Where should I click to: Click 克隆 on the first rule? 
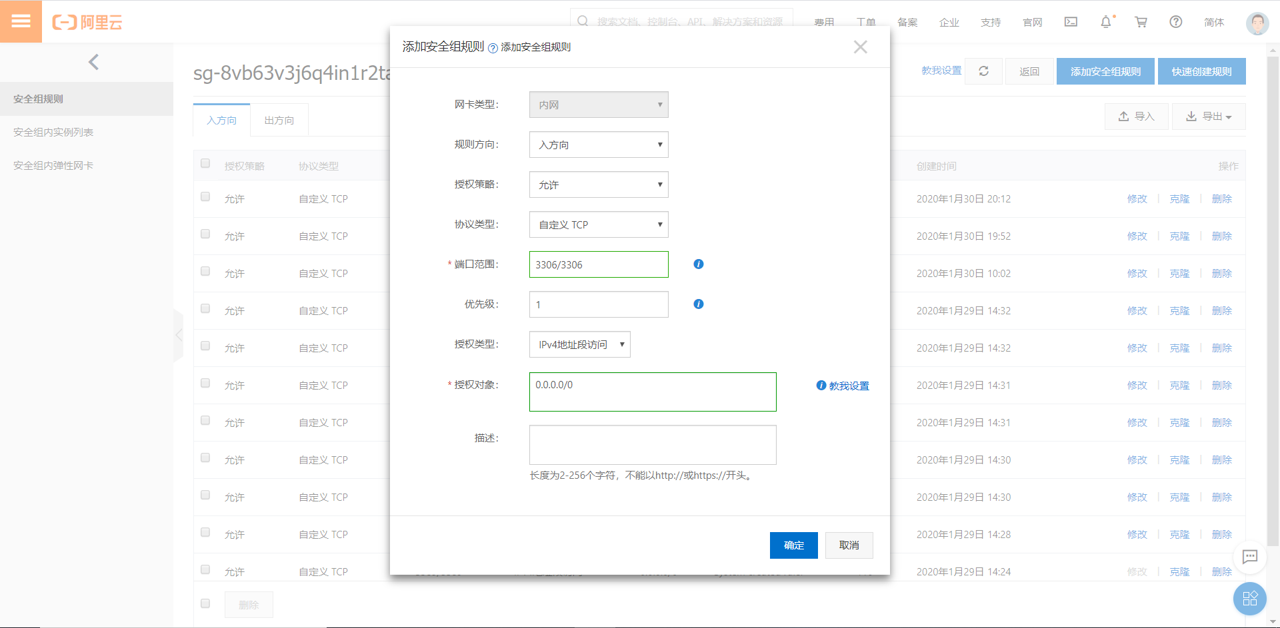point(1179,198)
